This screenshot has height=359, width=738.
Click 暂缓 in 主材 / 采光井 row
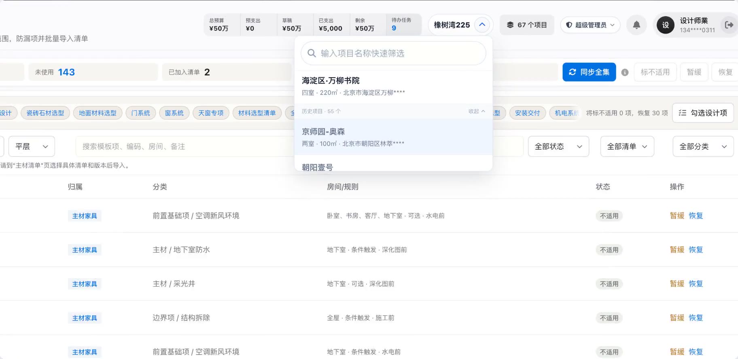click(677, 284)
